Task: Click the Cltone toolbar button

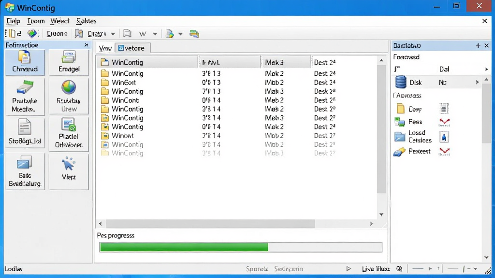Action: coord(57,33)
